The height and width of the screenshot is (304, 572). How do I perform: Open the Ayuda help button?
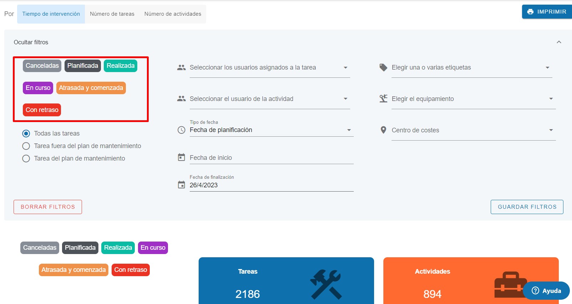tap(546, 291)
